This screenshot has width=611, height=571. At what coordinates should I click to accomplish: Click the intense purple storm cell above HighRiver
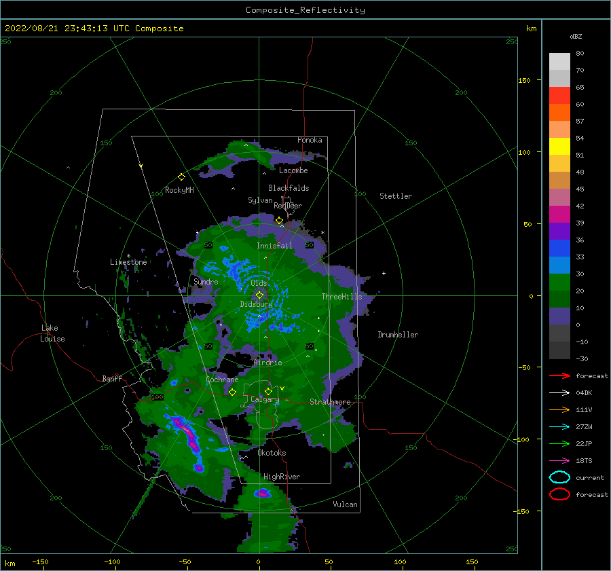[262, 494]
